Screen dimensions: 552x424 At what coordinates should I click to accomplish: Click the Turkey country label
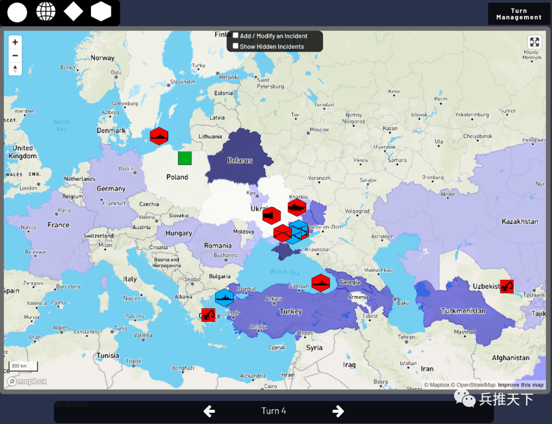tap(290, 311)
